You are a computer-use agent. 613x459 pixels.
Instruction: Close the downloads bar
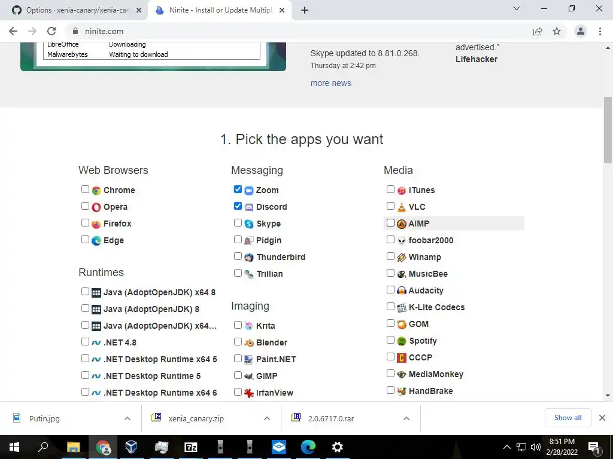click(x=602, y=418)
